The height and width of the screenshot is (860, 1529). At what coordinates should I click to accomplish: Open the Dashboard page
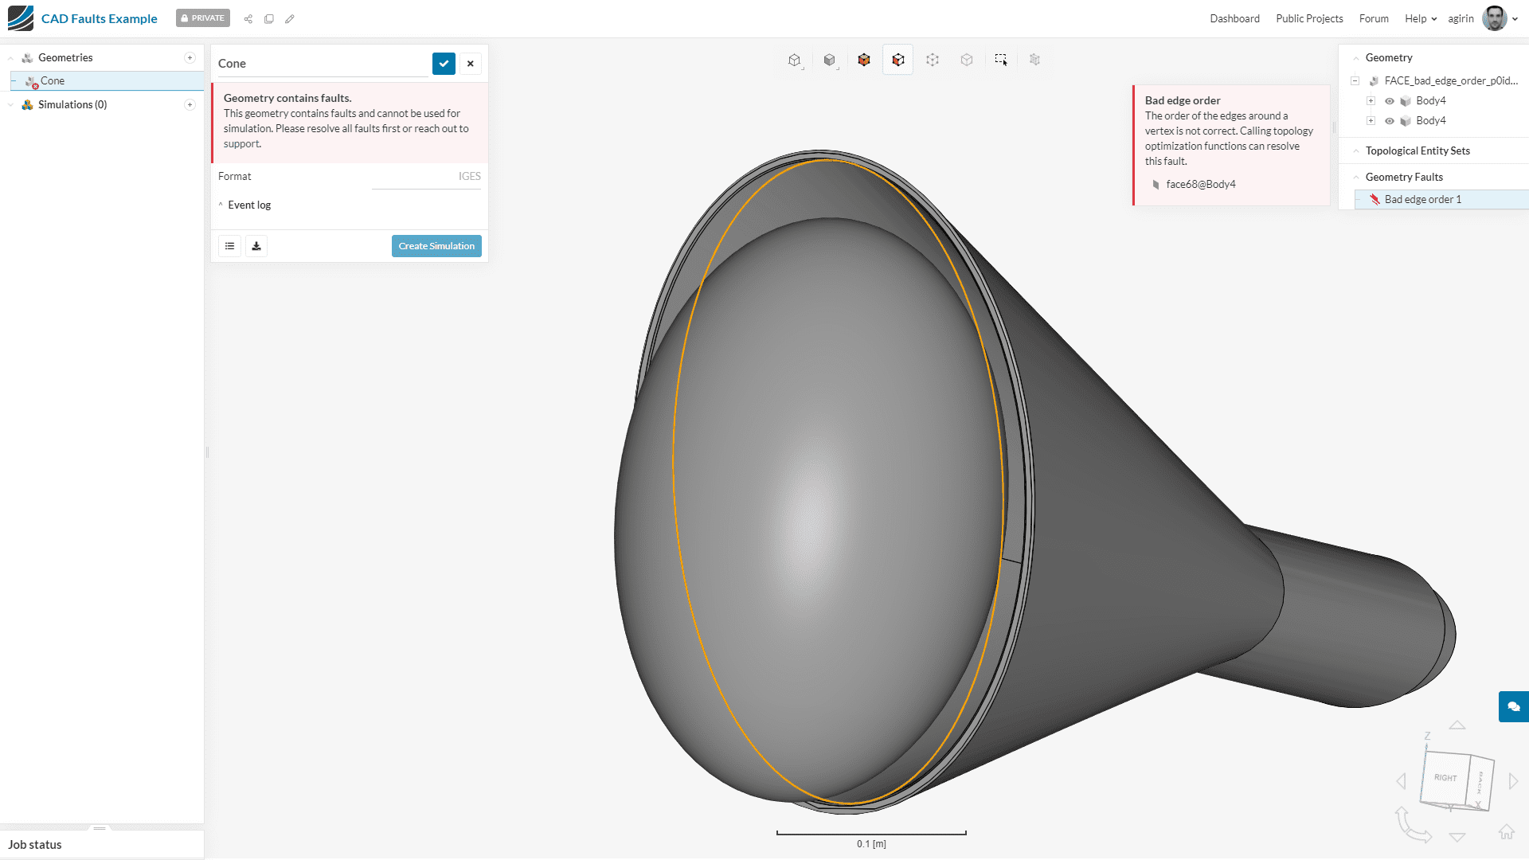pyautogui.click(x=1234, y=19)
